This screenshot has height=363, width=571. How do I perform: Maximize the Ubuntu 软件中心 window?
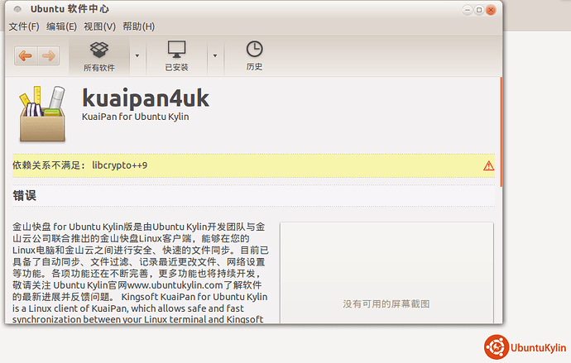479,10
